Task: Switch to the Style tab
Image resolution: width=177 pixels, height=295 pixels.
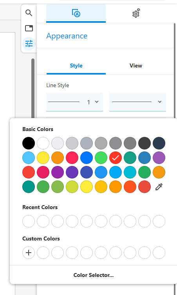Action: [76, 66]
